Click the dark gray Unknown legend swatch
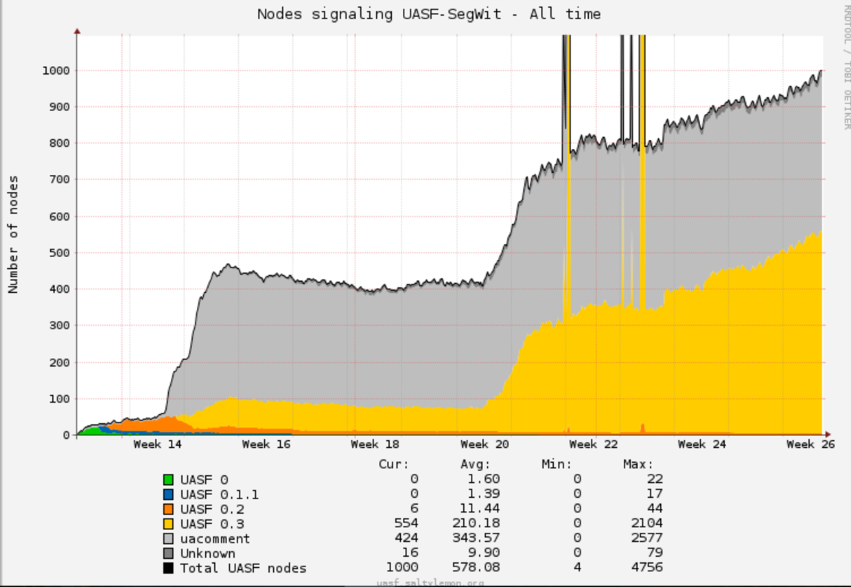Viewport: 851px width, 587px height. (x=168, y=553)
